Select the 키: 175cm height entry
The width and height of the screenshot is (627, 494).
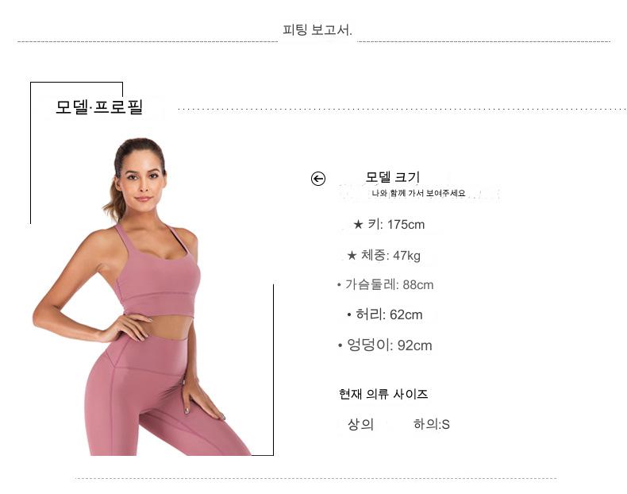click(396, 225)
